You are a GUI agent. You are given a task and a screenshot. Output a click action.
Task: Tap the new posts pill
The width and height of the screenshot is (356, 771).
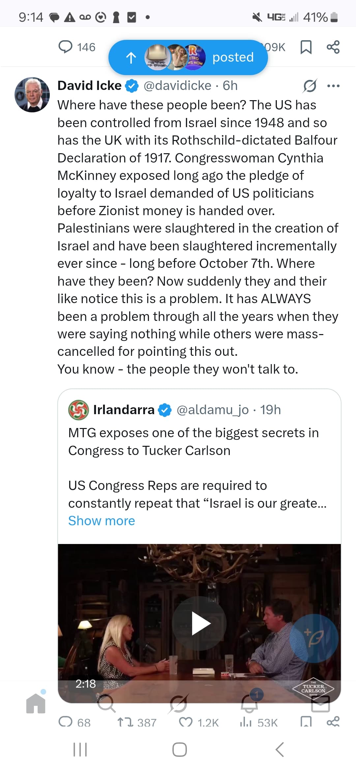click(x=188, y=57)
